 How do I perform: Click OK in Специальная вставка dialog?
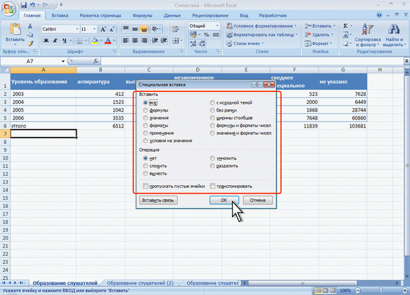coord(224,200)
